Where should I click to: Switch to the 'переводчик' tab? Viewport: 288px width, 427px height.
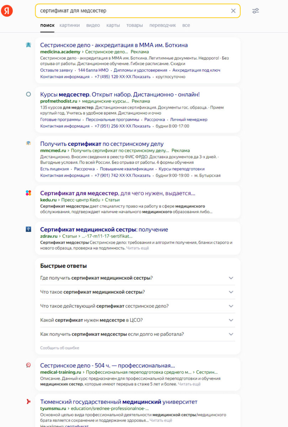(x=162, y=25)
